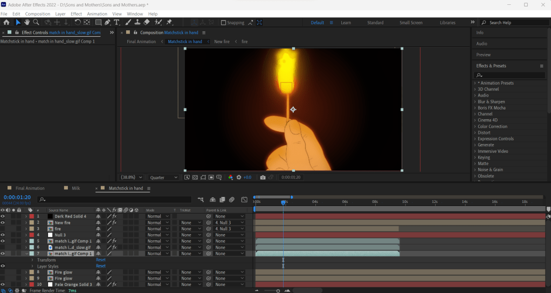551x293 pixels.
Task: Switch to the Final Animation timeline tab
Action: 30,188
